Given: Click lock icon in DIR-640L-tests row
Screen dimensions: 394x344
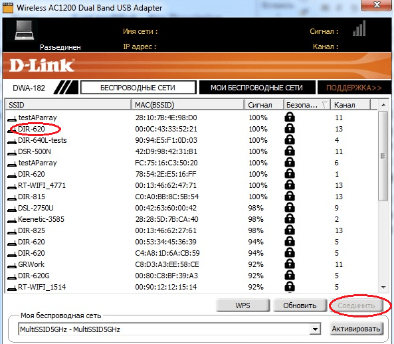Looking at the screenshot, I should [290, 140].
